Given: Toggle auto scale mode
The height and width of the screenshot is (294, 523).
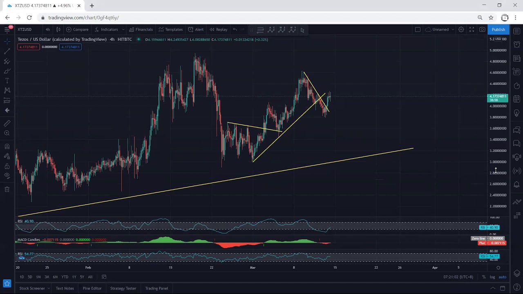Looking at the screenshot, I should point(502,277).
